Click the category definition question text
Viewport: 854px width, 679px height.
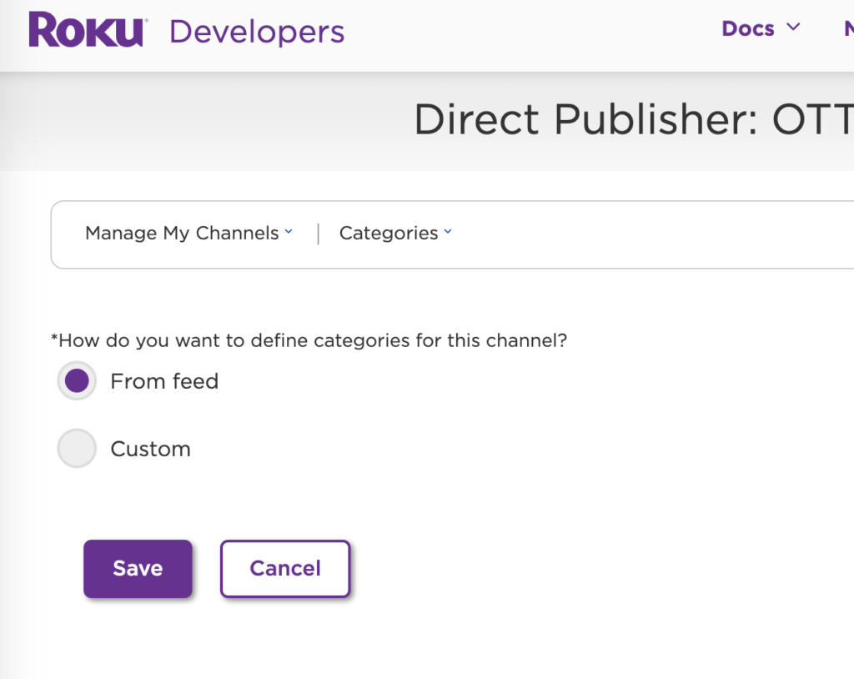[x=309, y=340]
